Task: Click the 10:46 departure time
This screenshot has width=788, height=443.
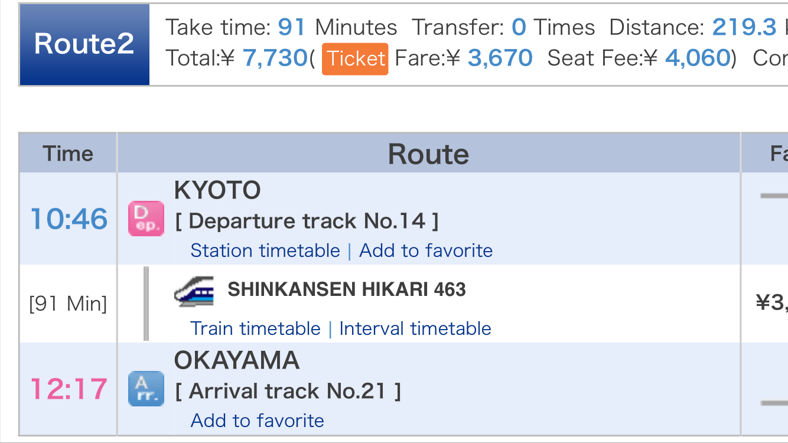Action: pyautogui.click(x=69, y=219)
